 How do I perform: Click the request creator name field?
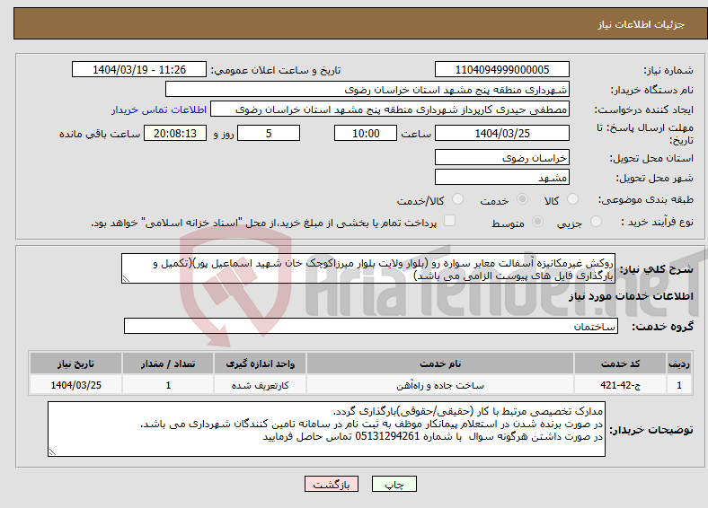[390, 109]
